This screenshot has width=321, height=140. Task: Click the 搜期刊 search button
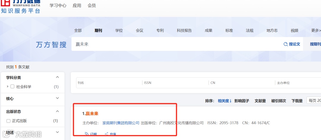coord(315,44)
